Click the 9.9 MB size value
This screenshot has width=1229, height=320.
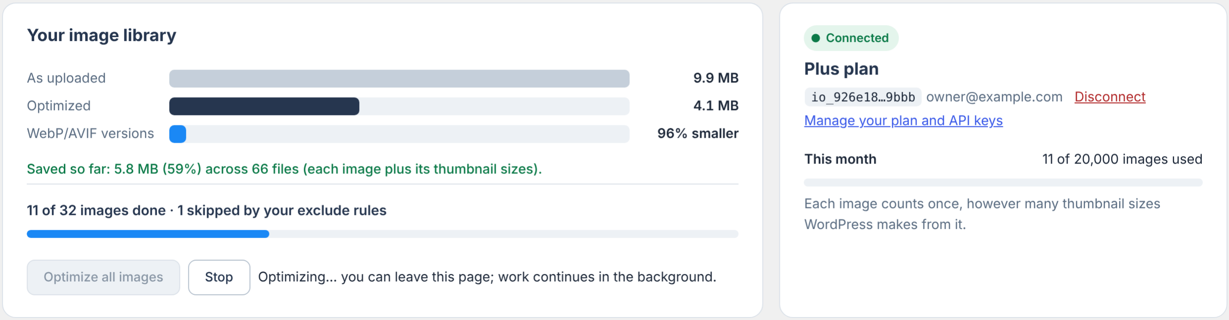coord(715,78)
